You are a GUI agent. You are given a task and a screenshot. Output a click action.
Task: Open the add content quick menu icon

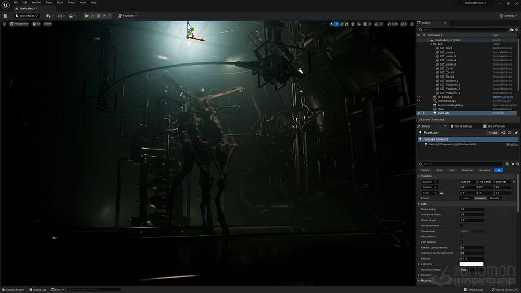point(49,16)
